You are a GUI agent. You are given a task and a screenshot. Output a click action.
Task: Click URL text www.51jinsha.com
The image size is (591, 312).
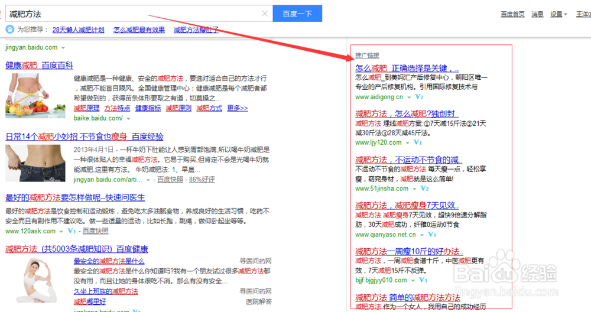(382, 188)
